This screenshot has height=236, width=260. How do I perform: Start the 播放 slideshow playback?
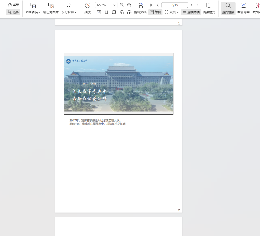coord(88,8)
